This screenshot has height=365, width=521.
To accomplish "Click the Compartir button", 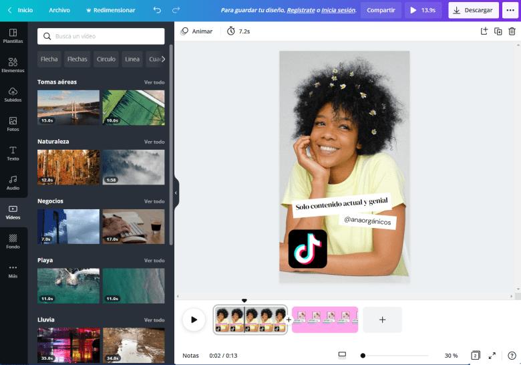I will click(381, 10).
